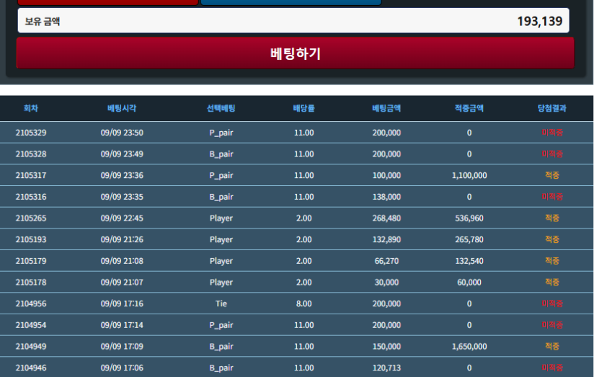Select round number 2105179
Screen dimensions: 602x377
pyautogui.click(x=31, y=261)
